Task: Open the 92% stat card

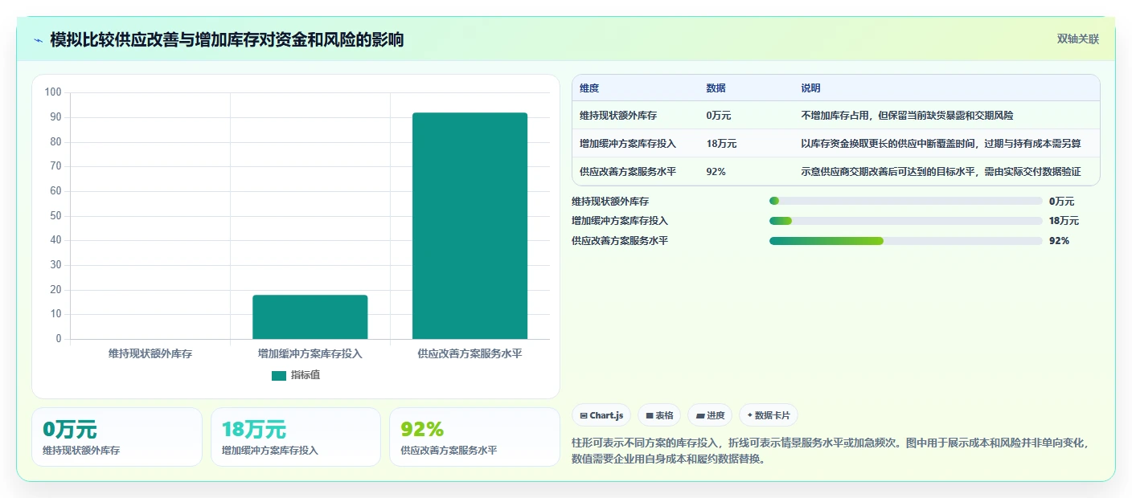Action: tap(474, 437)
